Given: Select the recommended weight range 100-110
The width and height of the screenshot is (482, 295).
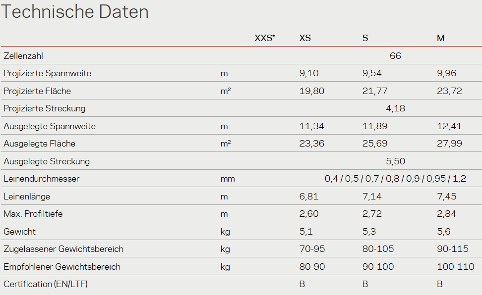Looking at the screenshot, I should [455, 267].
